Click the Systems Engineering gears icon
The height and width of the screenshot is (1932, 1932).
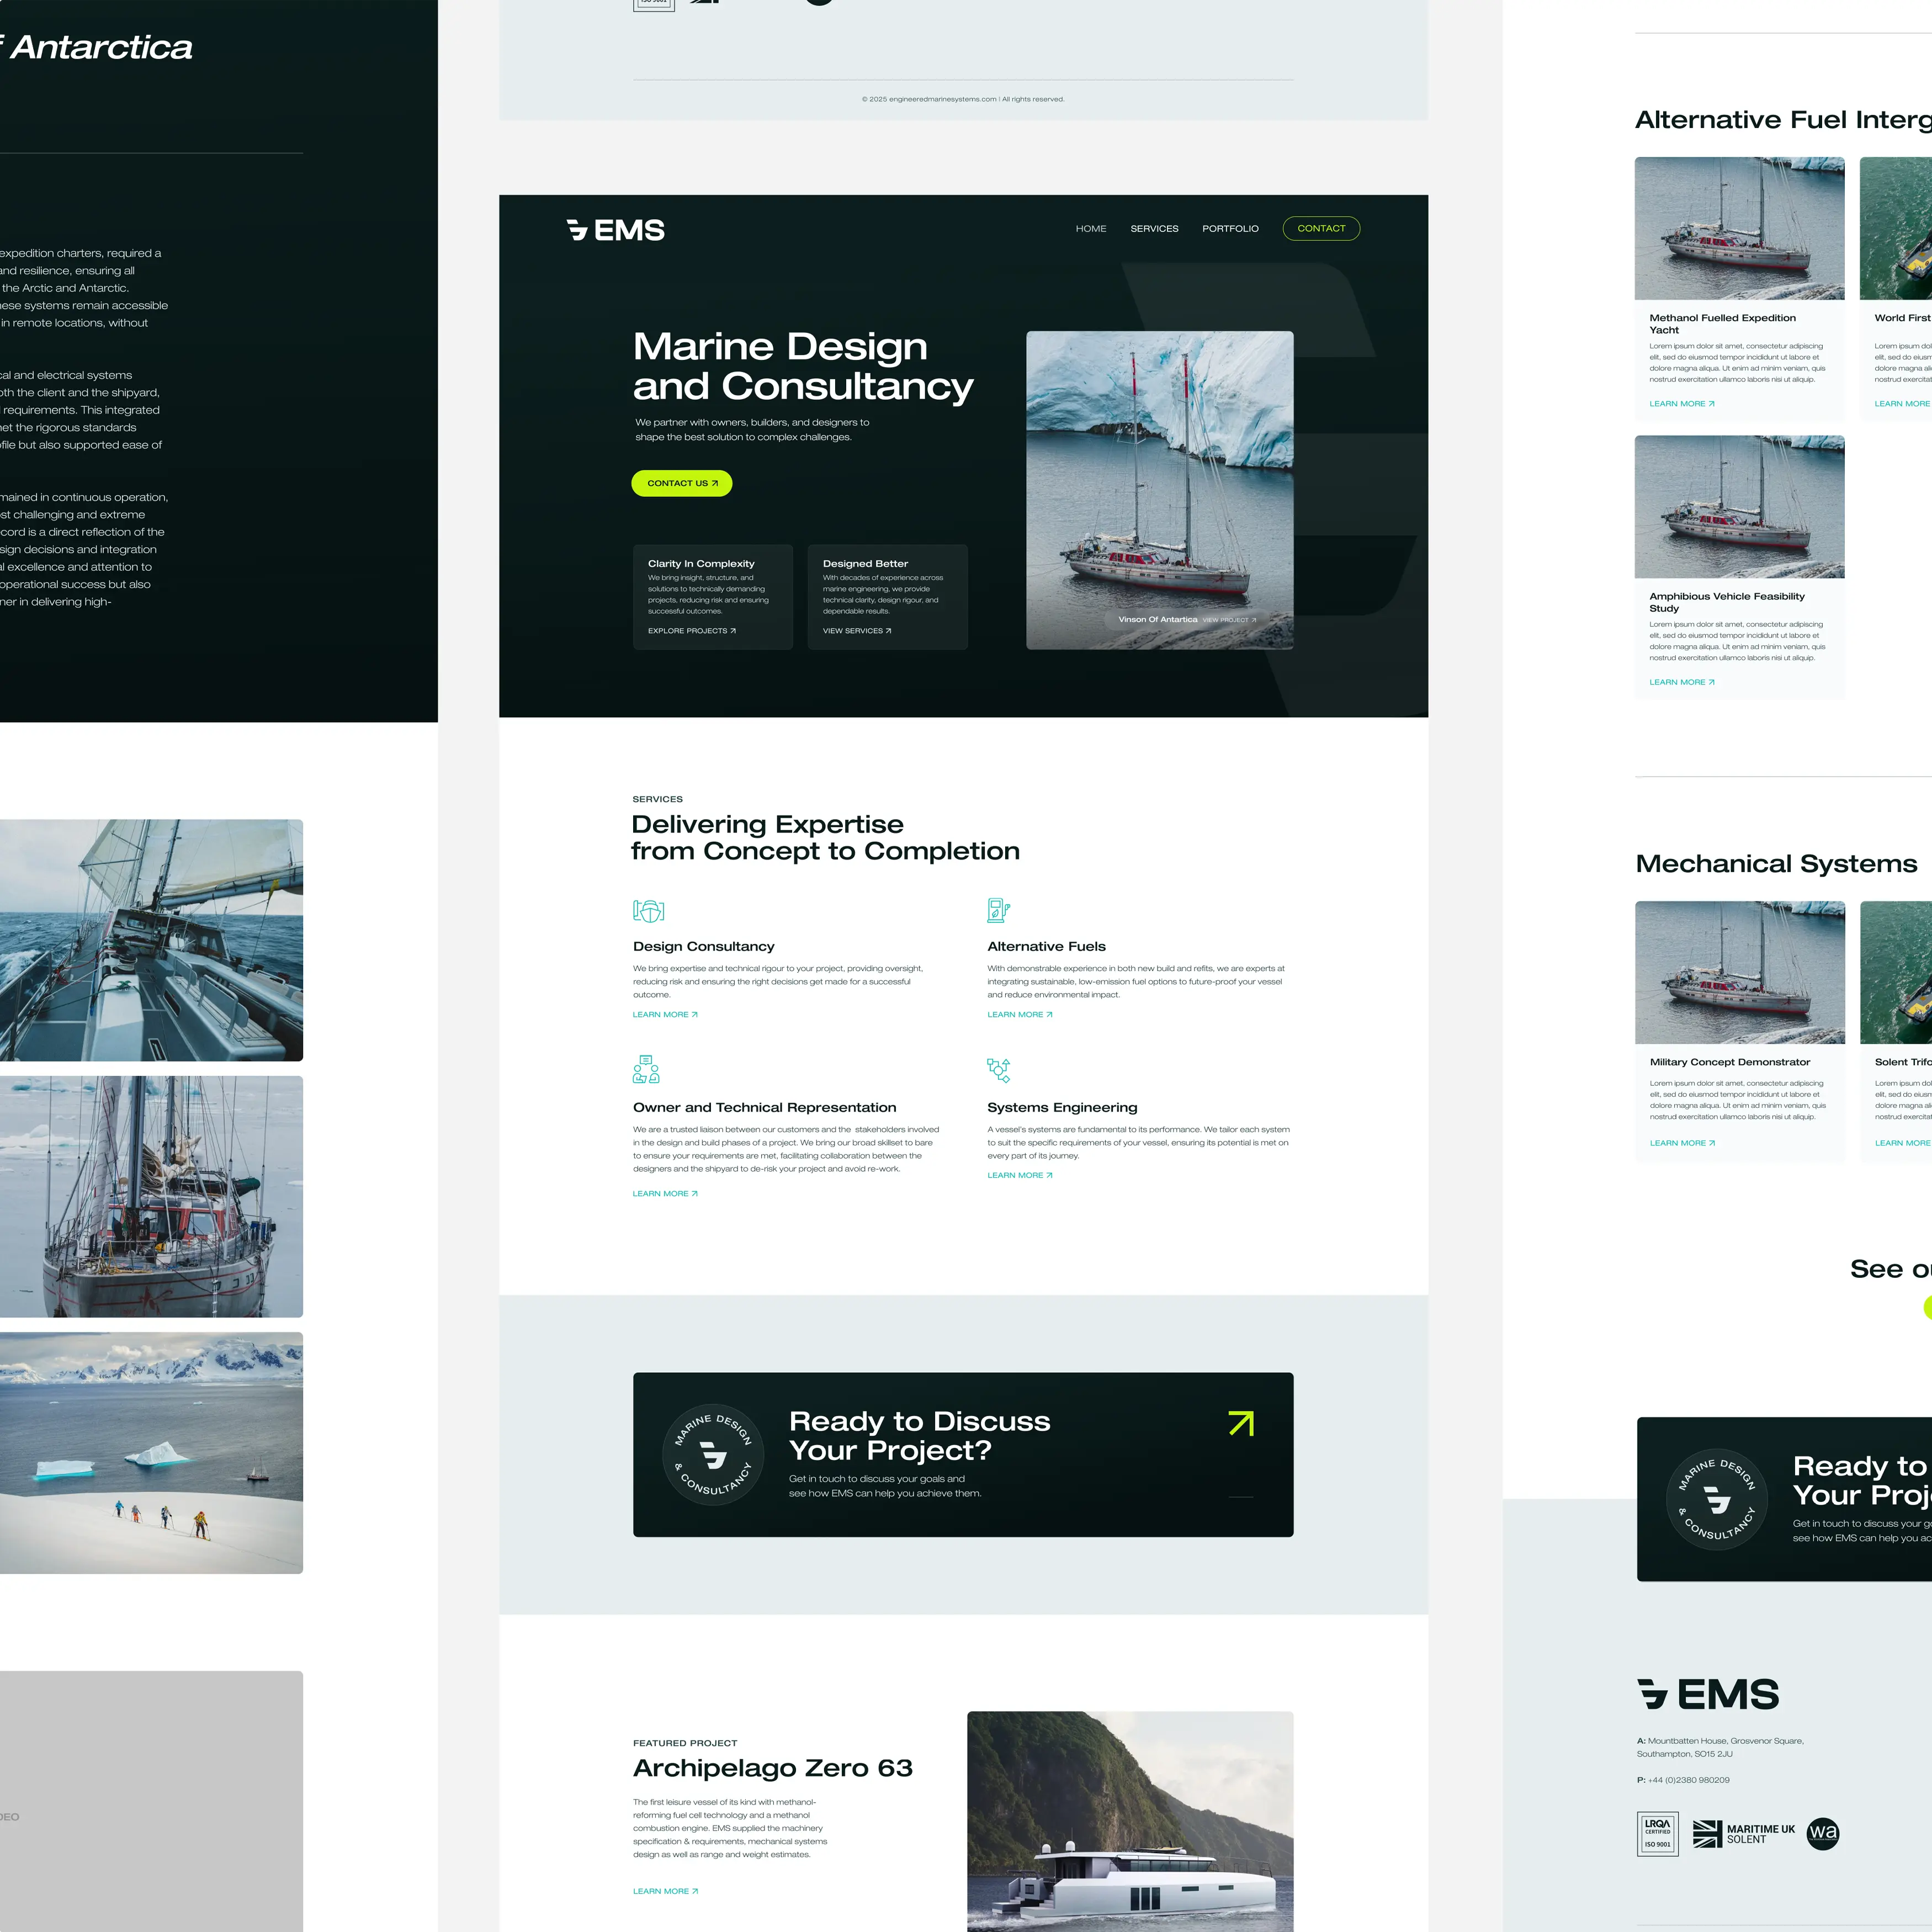click(998, 1070)
